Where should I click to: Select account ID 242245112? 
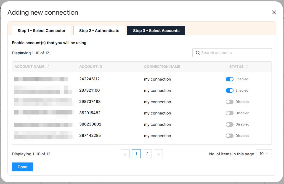tap(89, 79)
